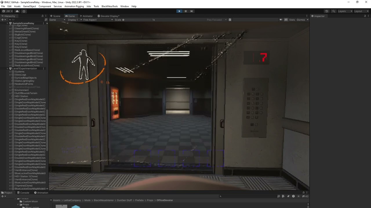The image size is (371, 208).
Task: Pause the game with the pause button
Action: [x=185, y=11]
